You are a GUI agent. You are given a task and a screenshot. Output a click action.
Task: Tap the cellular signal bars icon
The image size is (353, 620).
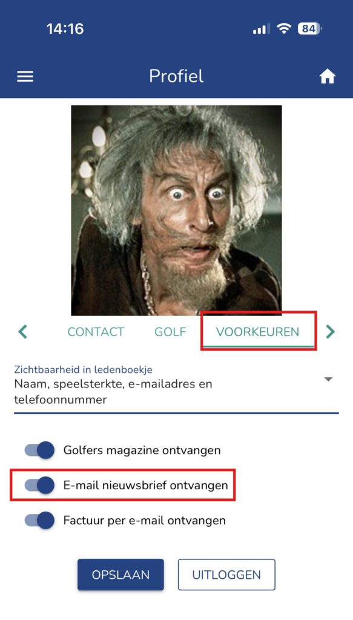pyautogui.click(x=262, y=29)
